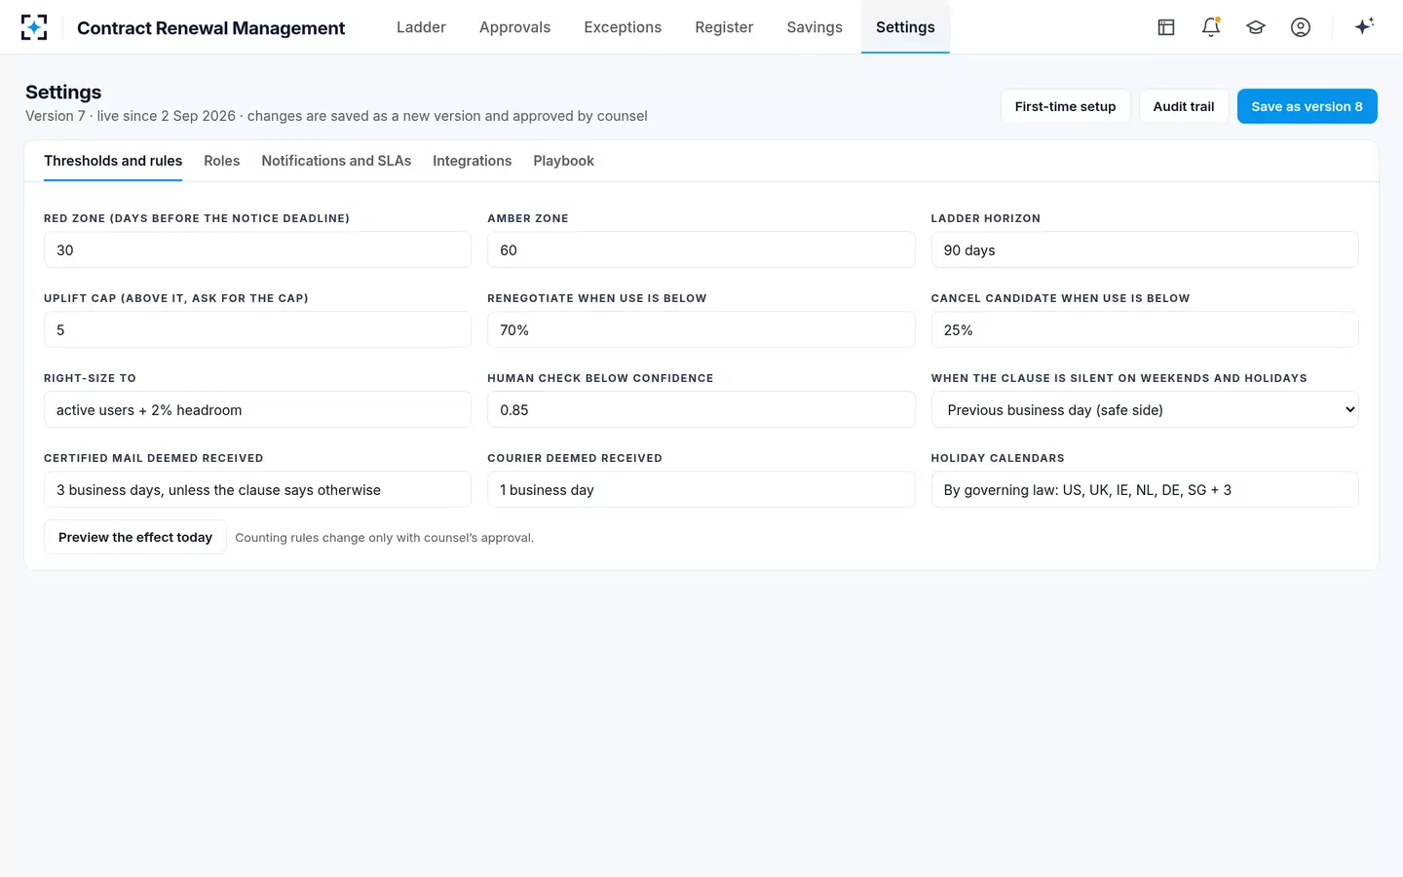
Task: Focus the Holiday calendars field
Action: (1145, 489)
